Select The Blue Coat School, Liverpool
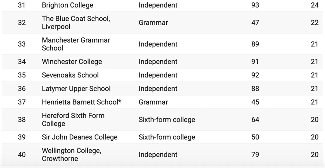 76,22
